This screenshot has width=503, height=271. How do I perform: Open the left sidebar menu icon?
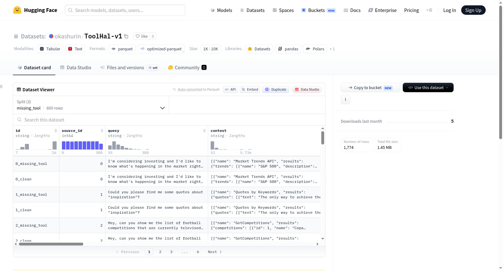pyautogui.click(x=2, y=87)
